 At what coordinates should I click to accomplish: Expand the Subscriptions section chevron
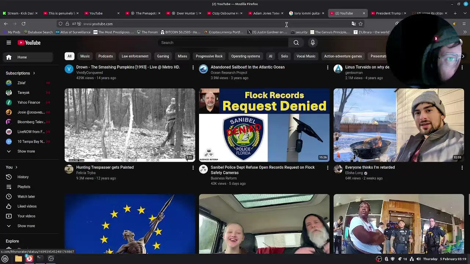tap(34, 73)
